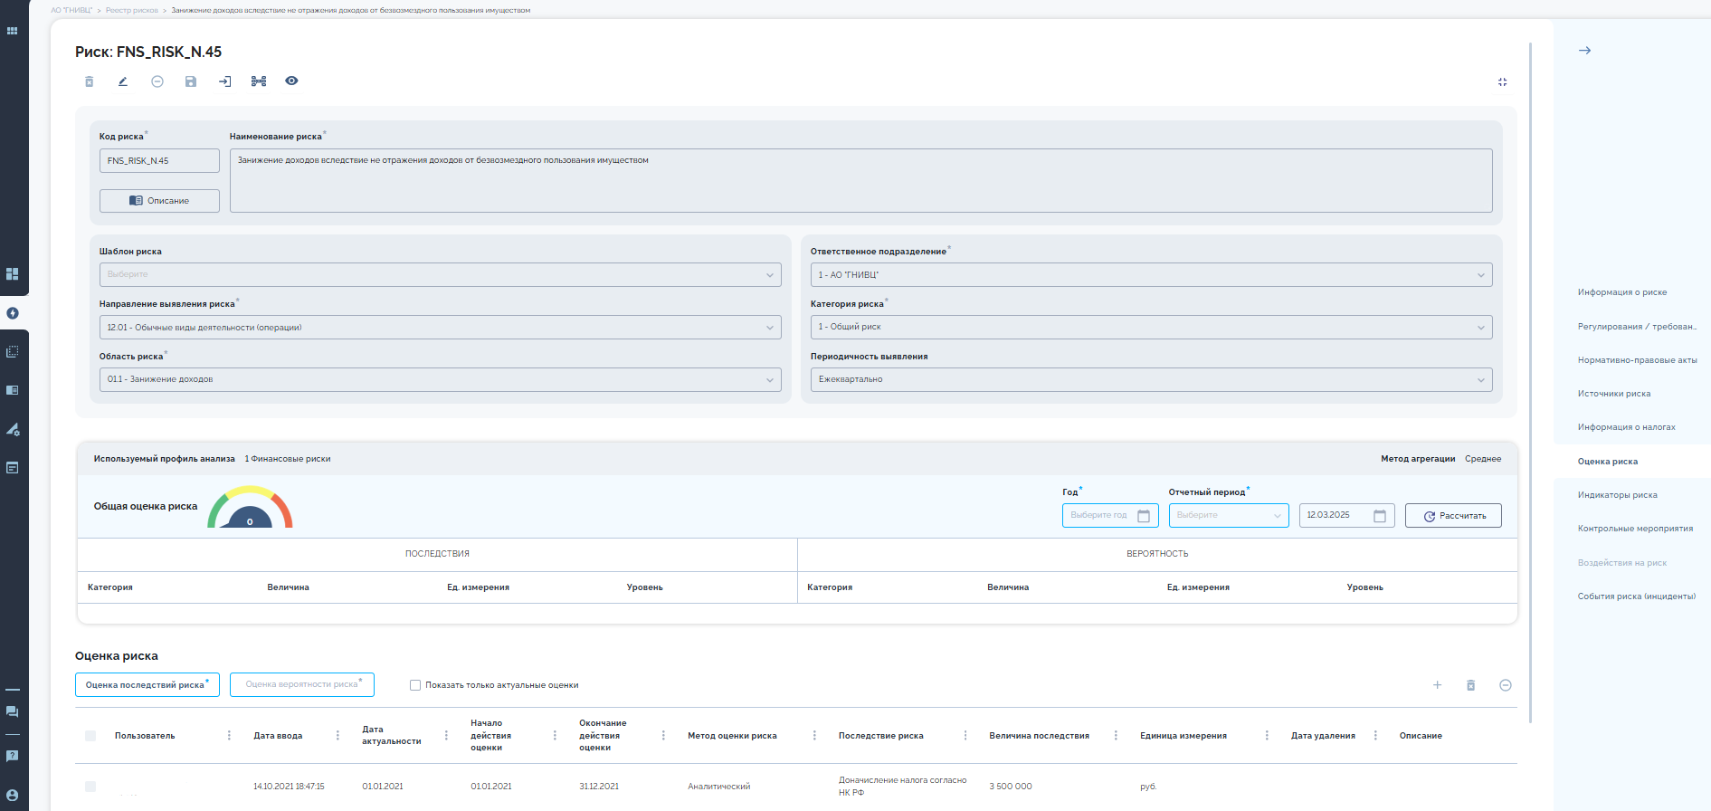1711x811 pixels.
Task: Expand the Категория риска dropdown
Action: pos(1151,328)
